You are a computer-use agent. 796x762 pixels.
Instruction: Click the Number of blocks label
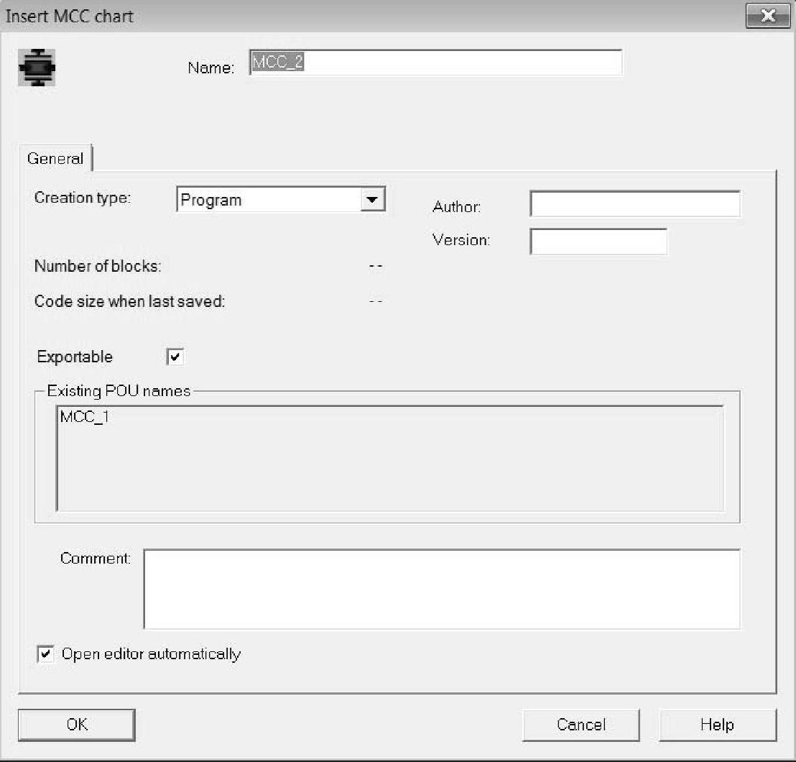point(98,266)
